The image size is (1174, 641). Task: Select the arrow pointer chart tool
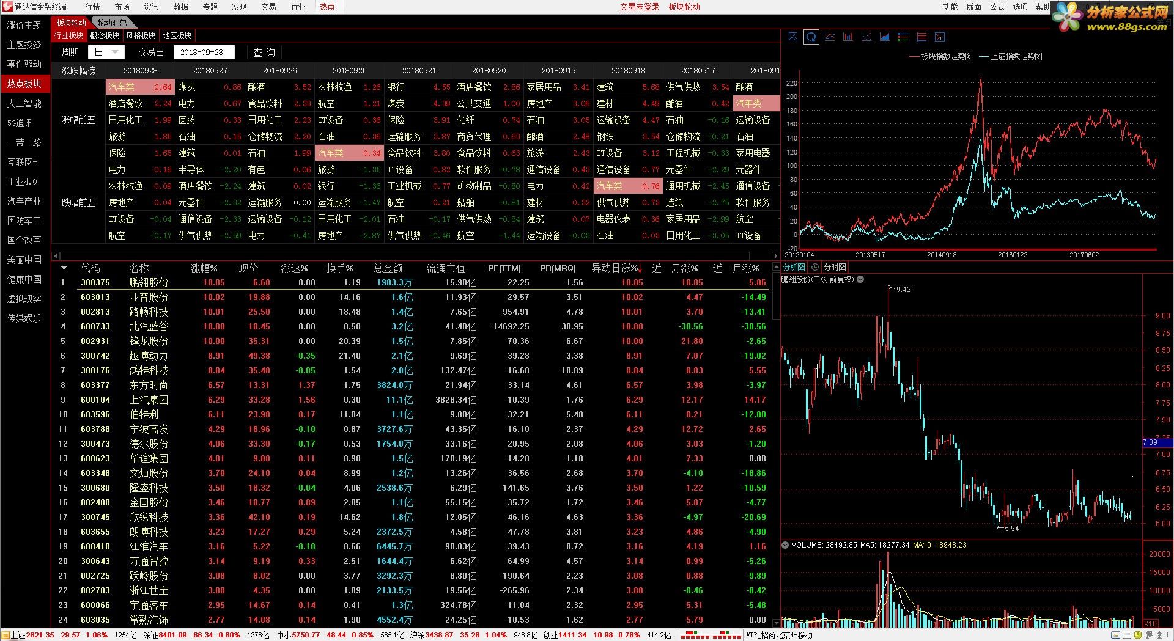[793, 37]
